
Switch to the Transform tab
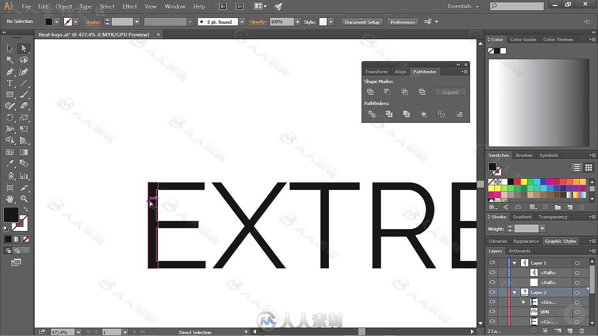tap(377, 71)
